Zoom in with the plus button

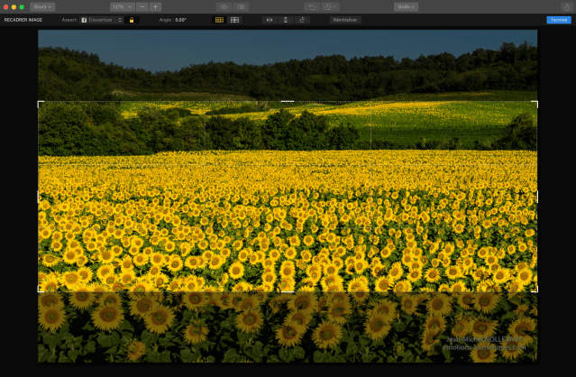point(155,6)
